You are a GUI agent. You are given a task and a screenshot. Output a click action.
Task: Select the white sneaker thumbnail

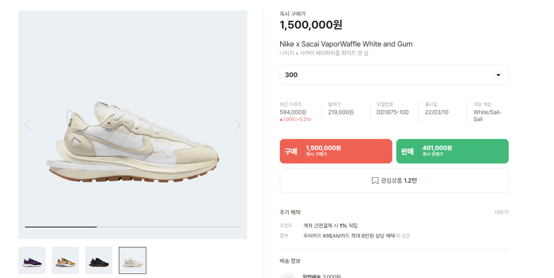click(132, 261)
